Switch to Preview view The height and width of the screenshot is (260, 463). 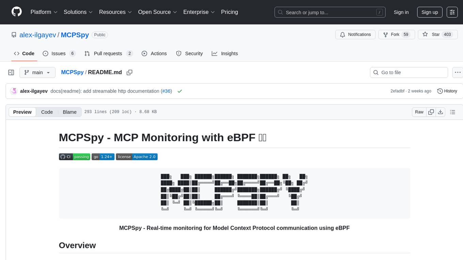point(22,112)
